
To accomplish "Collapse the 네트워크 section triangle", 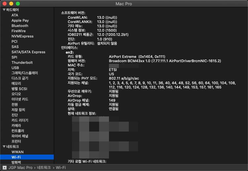I will 4,147.
